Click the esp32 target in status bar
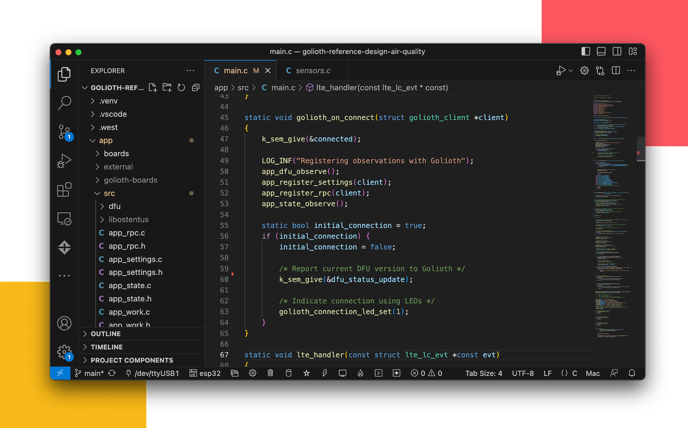688x428 pixels. tap(205, 373)
